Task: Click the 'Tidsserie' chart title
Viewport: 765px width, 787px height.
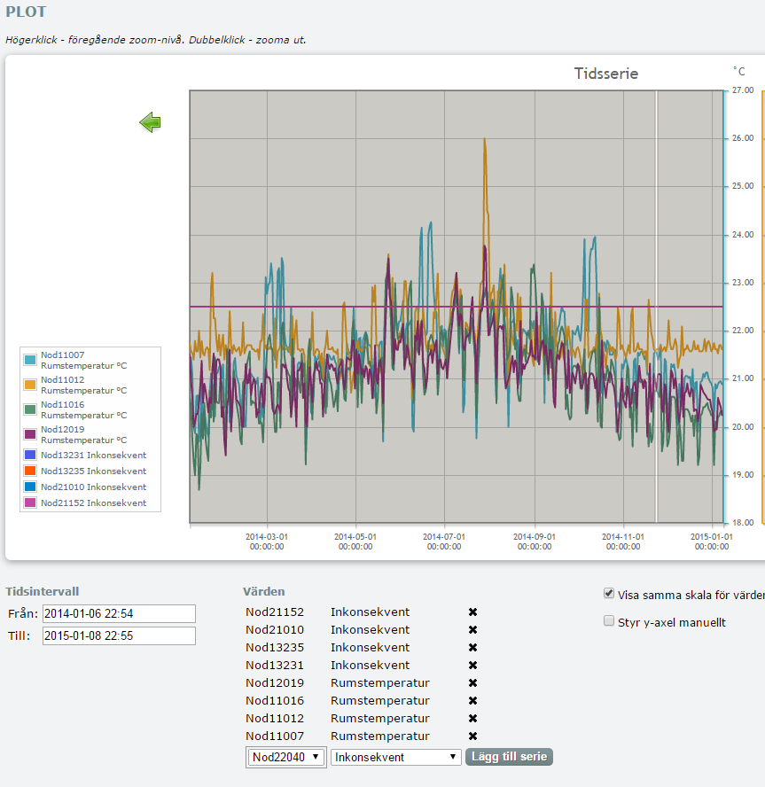Action: pyautogui.click(x=605, y=74)
